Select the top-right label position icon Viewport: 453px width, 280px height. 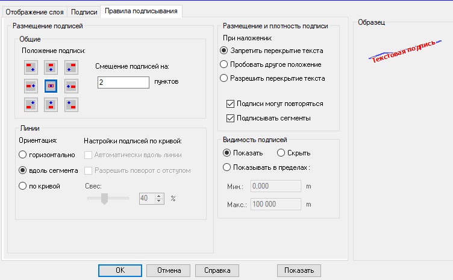(x=71, y=67)
